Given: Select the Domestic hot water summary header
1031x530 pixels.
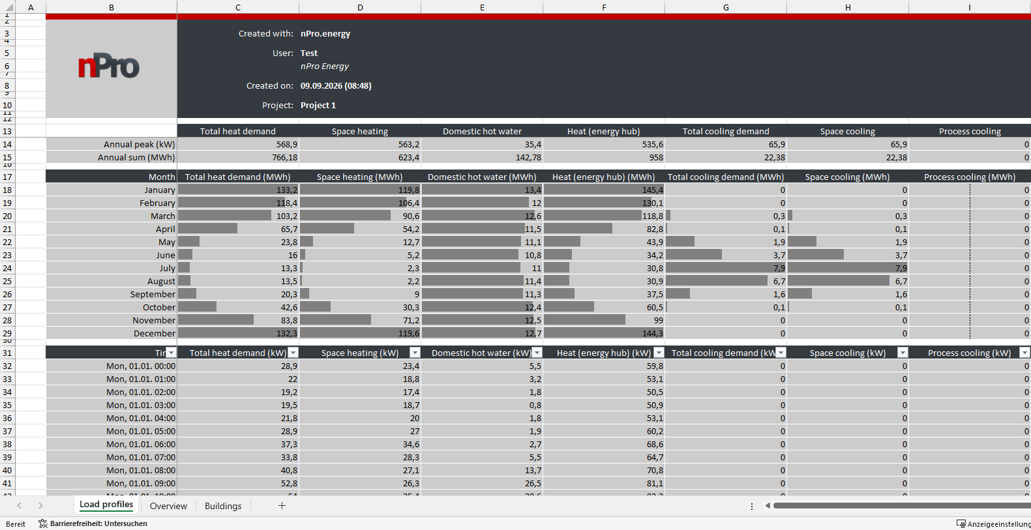Looking at the screenshot, I should pyautogui.click(x=482, y=131).
